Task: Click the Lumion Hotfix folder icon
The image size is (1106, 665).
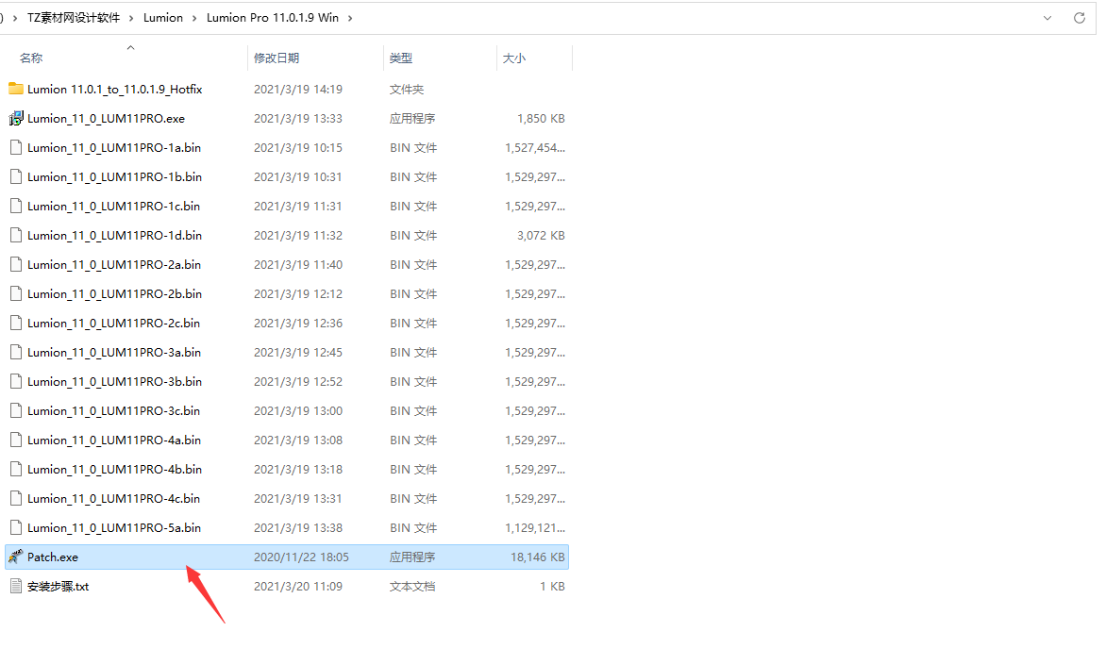Action: coord(15,89)
